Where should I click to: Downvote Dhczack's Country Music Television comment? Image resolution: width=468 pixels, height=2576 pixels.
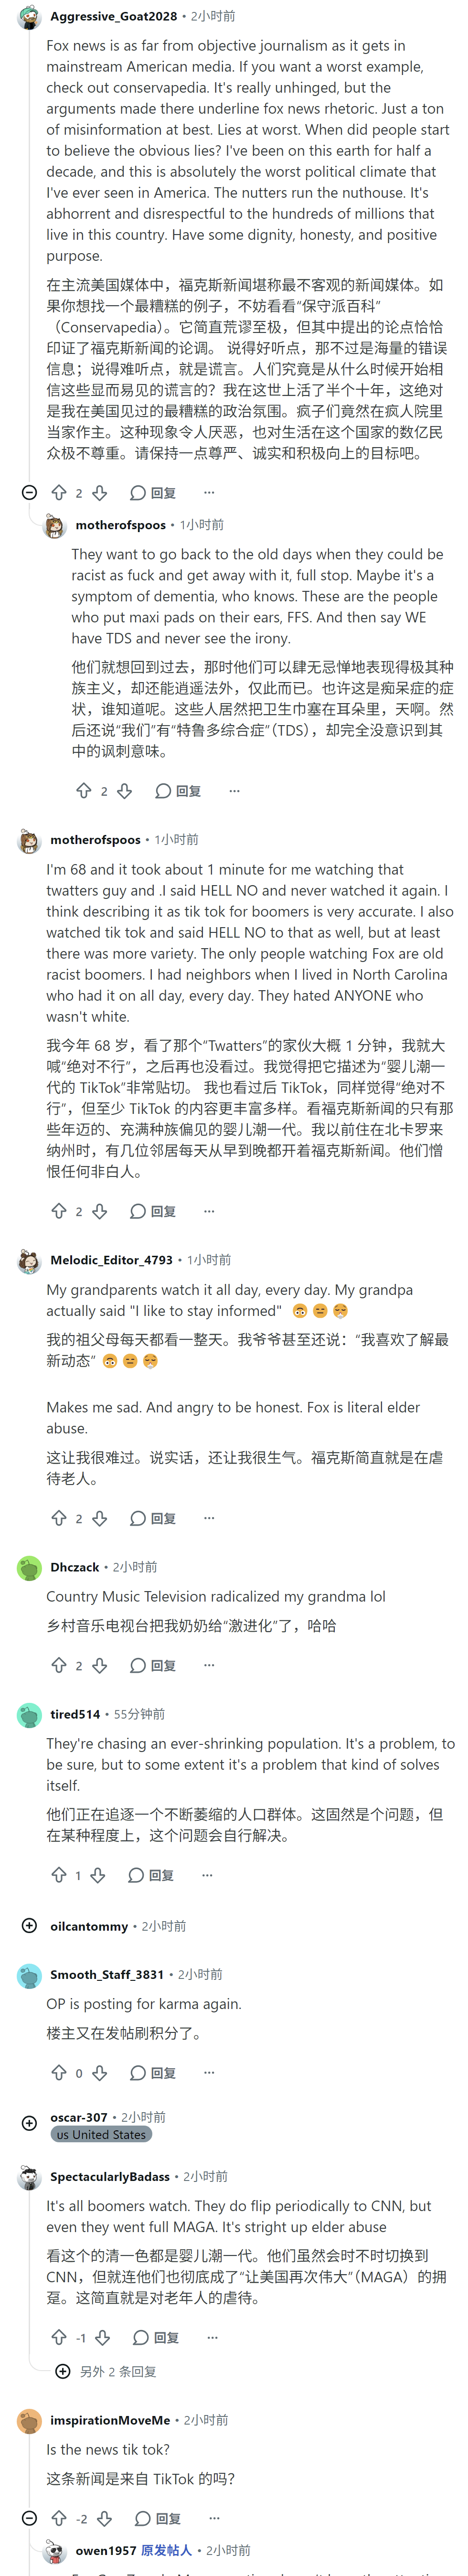point(99,1665)
